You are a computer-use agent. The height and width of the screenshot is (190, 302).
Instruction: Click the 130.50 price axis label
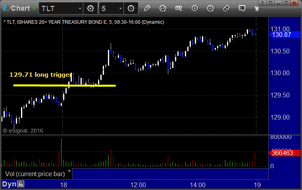[280, 51]
